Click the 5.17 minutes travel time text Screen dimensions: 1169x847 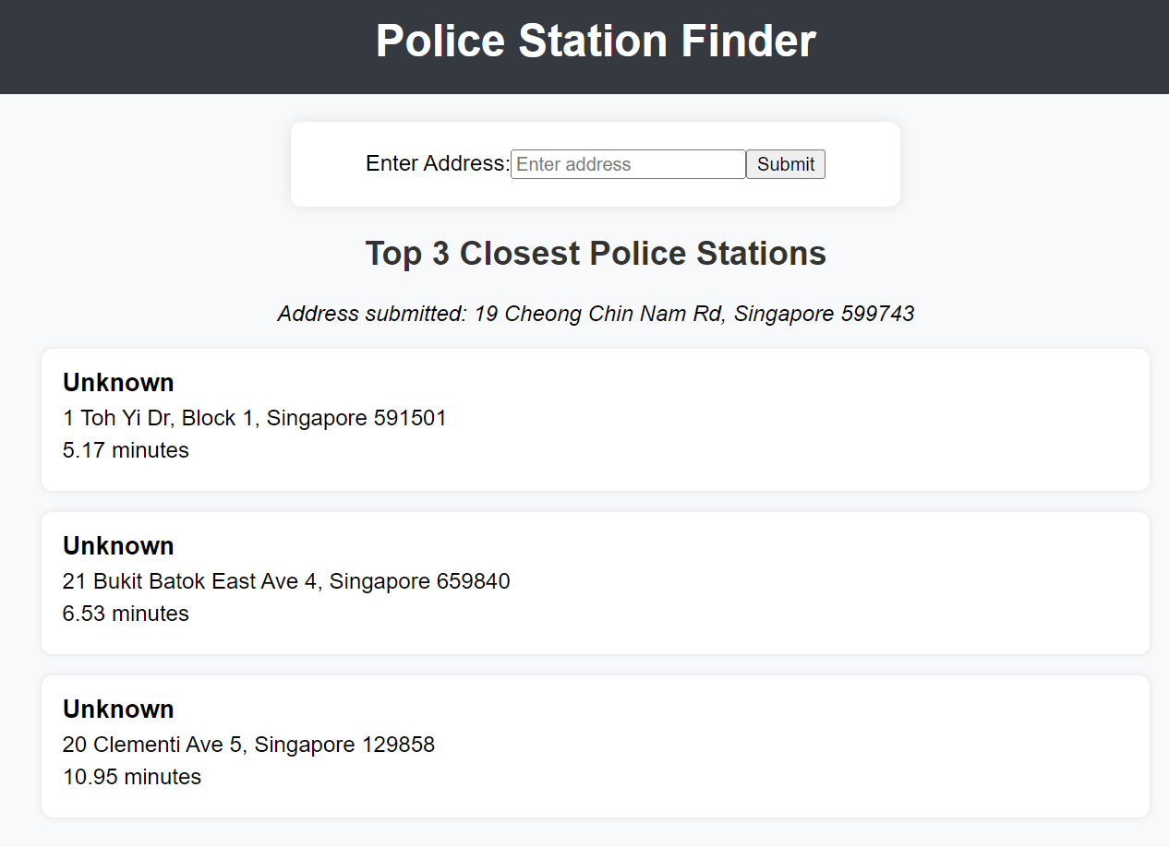coord(126,450)
